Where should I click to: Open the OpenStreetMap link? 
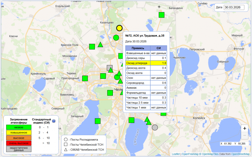[240, 154]
